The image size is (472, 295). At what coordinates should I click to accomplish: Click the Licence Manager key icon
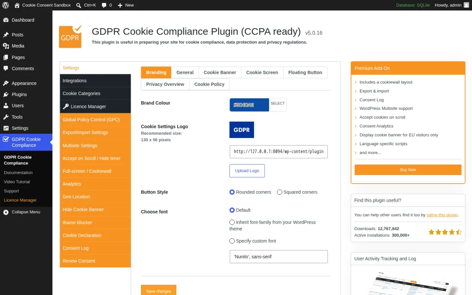tap(66, 107)
